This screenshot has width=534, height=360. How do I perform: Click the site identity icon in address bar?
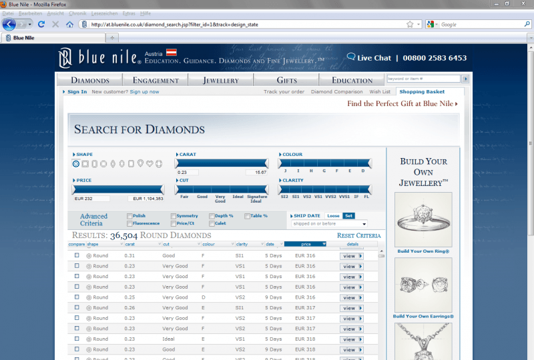(x=84, y=25)
